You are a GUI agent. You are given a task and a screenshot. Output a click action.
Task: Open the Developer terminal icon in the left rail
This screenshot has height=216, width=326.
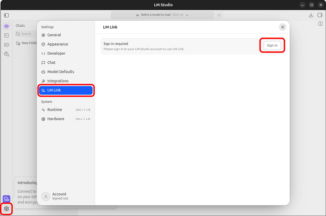6,36
